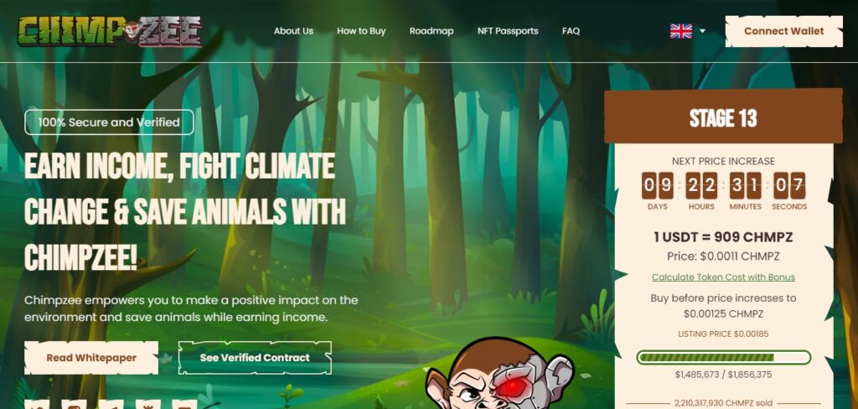The width and height of the screenshot is (858, 409).
Task: Click the cyborg chimp mascot image
Action: [x=501, y=374]
